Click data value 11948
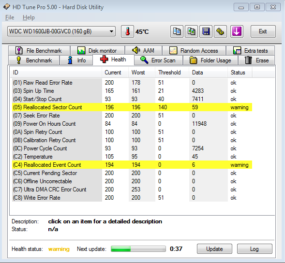Viewport: 285px width, 263px height. click(199, 124)
